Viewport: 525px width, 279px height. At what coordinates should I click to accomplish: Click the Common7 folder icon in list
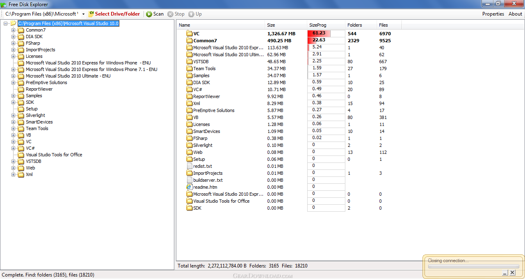(x=189, y=41)
